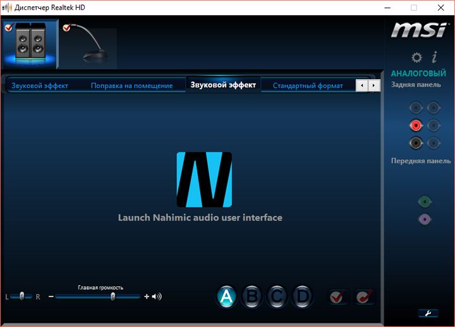Click second checkmark button with red pen
The width and height of the screenshot is (455, 327).
[x=364, y=297]
